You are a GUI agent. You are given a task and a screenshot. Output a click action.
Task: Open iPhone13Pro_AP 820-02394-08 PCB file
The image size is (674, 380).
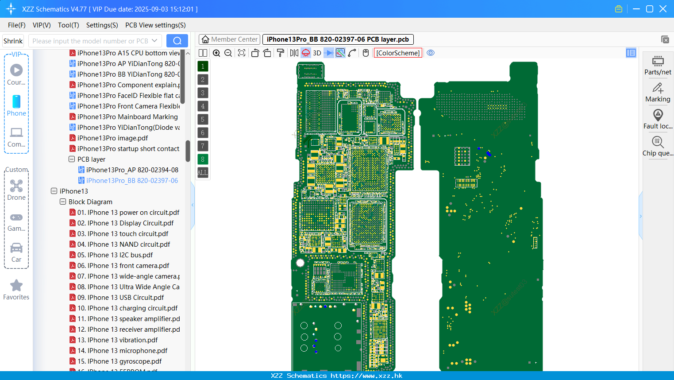pos(128,170)
